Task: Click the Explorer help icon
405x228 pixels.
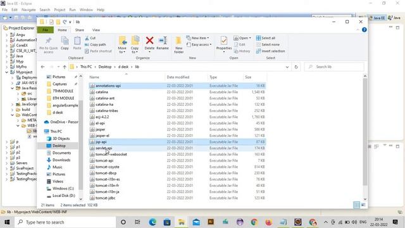Action: pyautogui.click(x=364, y=30)
